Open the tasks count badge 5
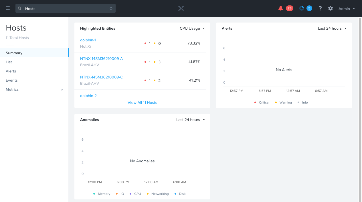The height and width of the screenshot is (202, 362). (309, 8)
